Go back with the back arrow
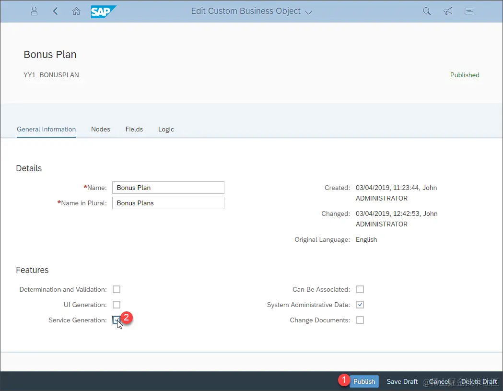The image size is (503, 391). coord(55,11)
